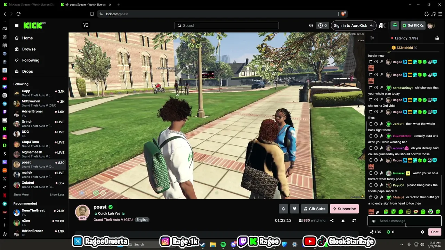445x250 pixels.
Task: Collapse the chat panel arrow
Action: tap(372, 38)
